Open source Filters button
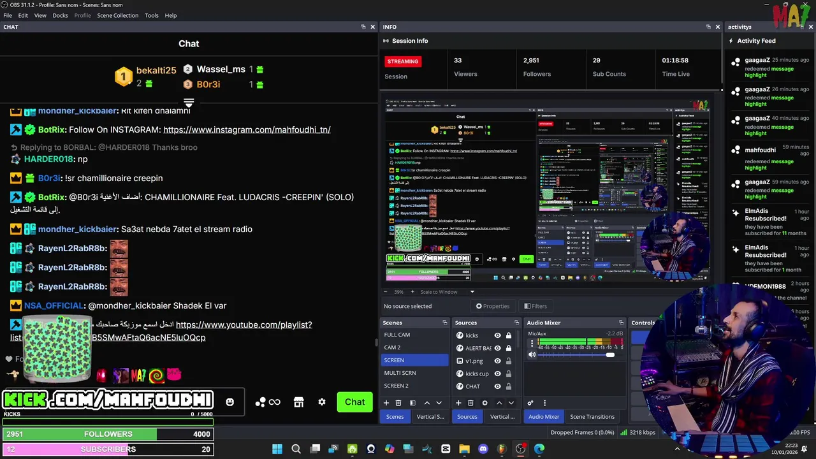816x459 pixels. click(535, 306)
